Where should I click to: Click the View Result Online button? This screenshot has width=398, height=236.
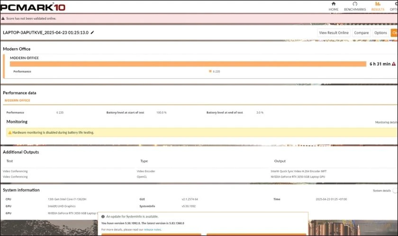point(334,33)
